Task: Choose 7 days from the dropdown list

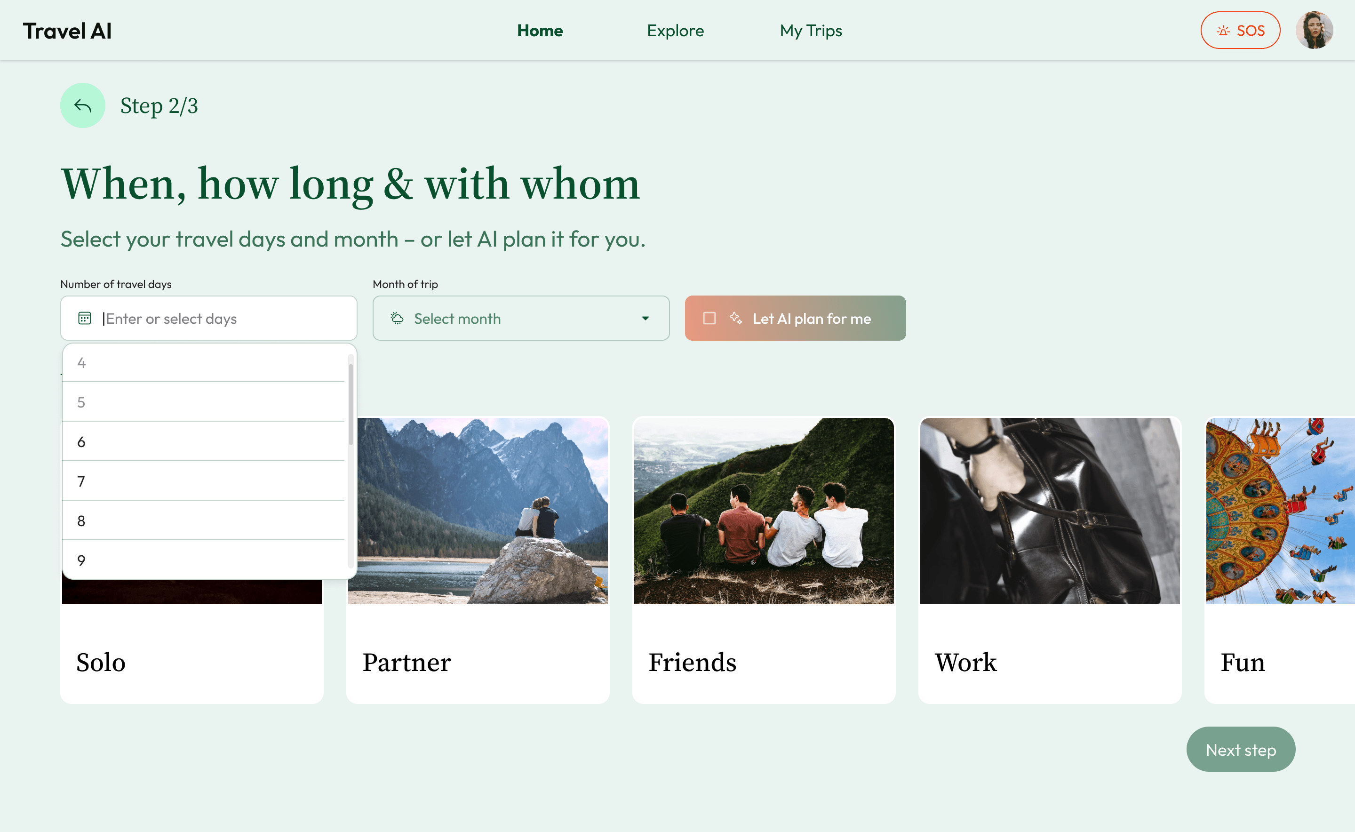Action: click(x=204, y=481)
